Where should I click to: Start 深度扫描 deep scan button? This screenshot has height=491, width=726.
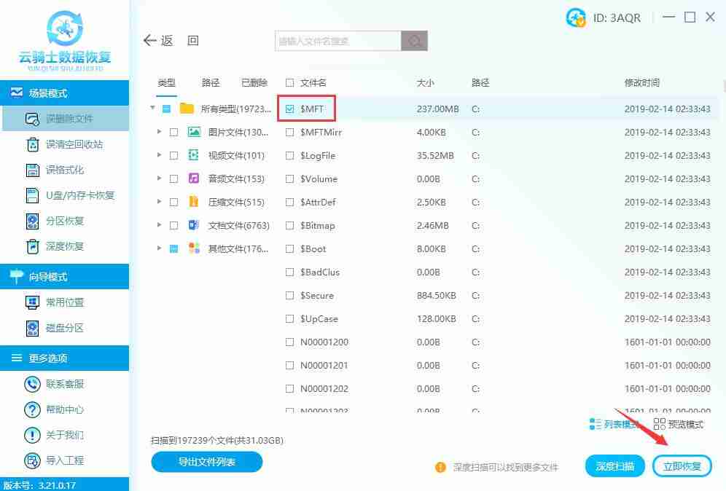tap(615, 466)
